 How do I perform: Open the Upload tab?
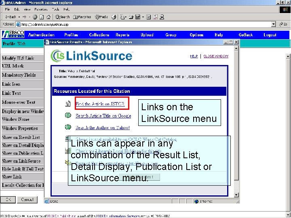coord(147,35)
